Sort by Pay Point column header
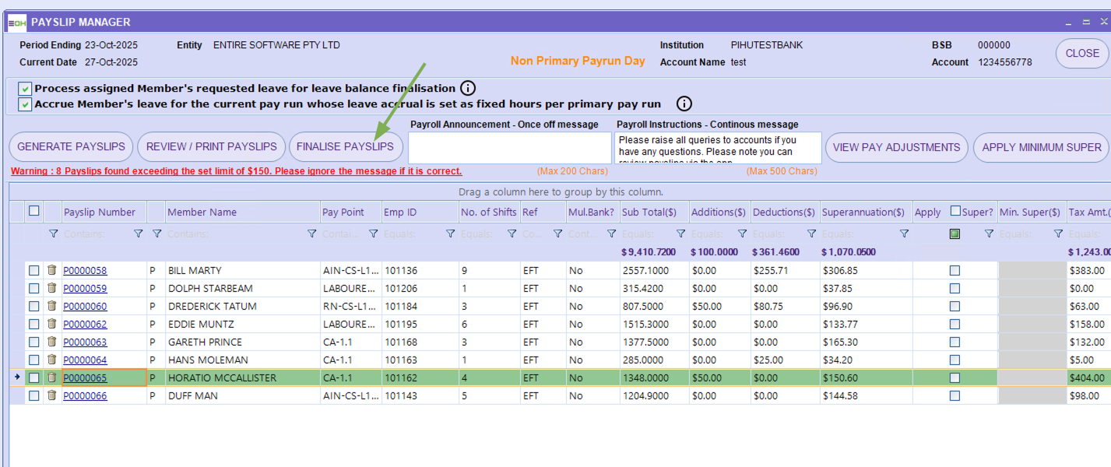The width and height of the screenshot is (1111, 467). click(x=342, y=212)
